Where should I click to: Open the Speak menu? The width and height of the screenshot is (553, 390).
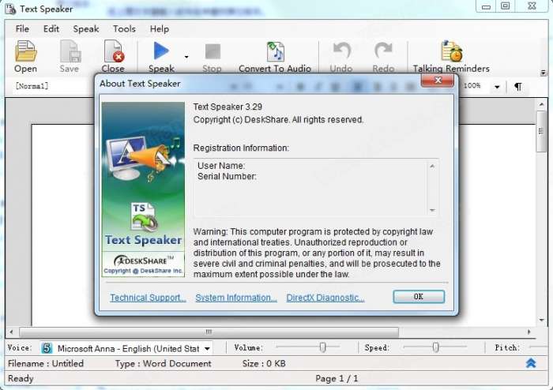tap(86, 29)
